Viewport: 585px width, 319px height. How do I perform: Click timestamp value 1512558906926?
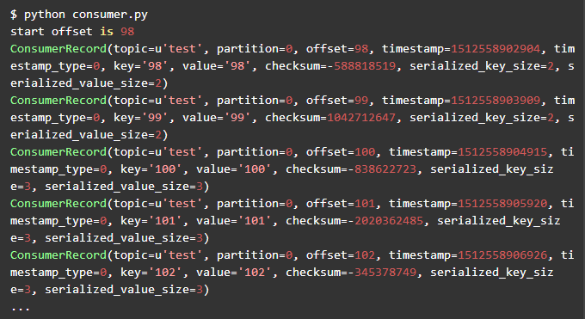(x=502, y=255)
